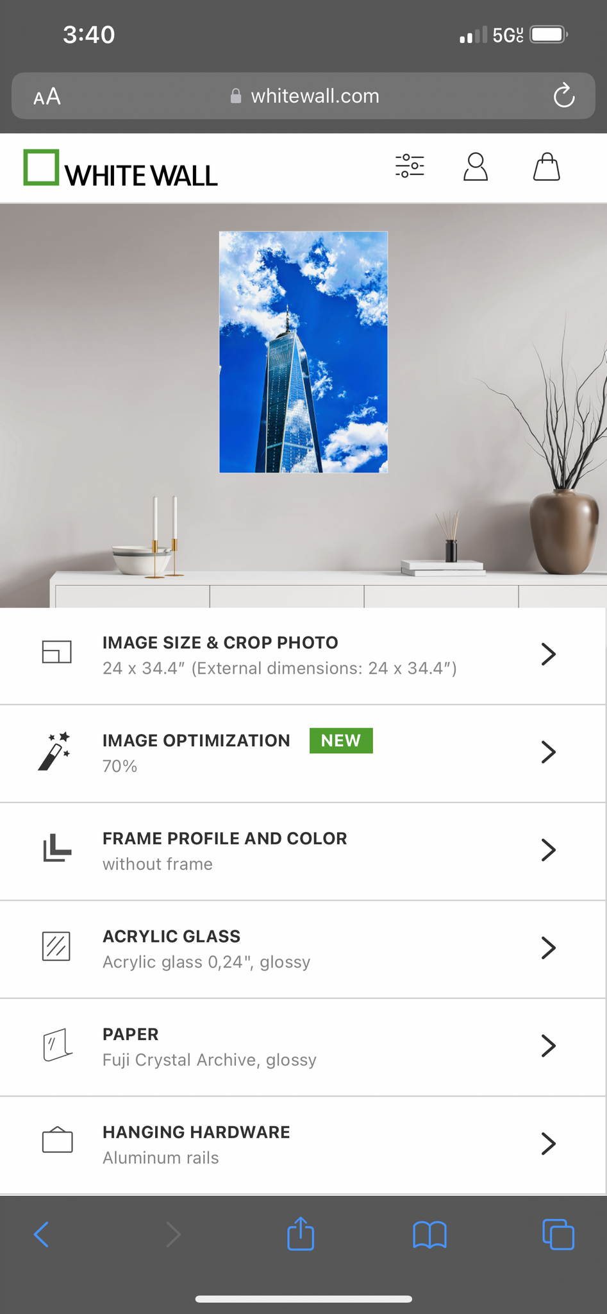
Task: Open the filter settings sliders icon
Action: pyautogui.click(x=410, y=166)
